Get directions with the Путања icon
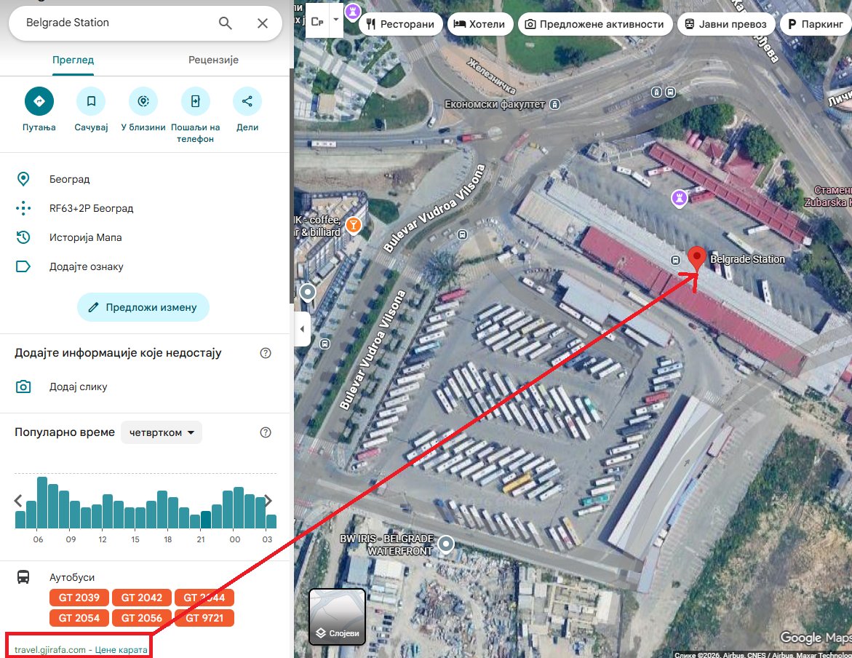The width and height of the screenshot is (852, 658). [x=39, y=101]
